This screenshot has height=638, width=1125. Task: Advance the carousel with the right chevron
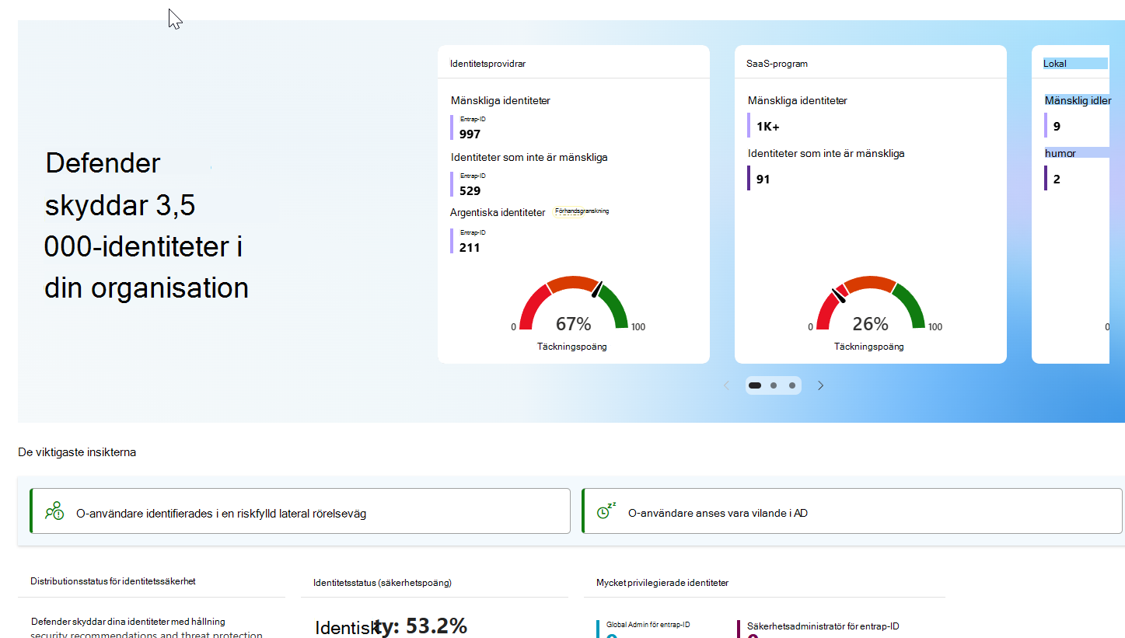point(820,385)
